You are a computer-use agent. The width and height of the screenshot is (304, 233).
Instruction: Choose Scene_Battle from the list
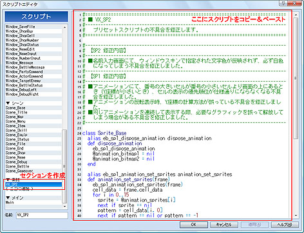pos(33,167)
